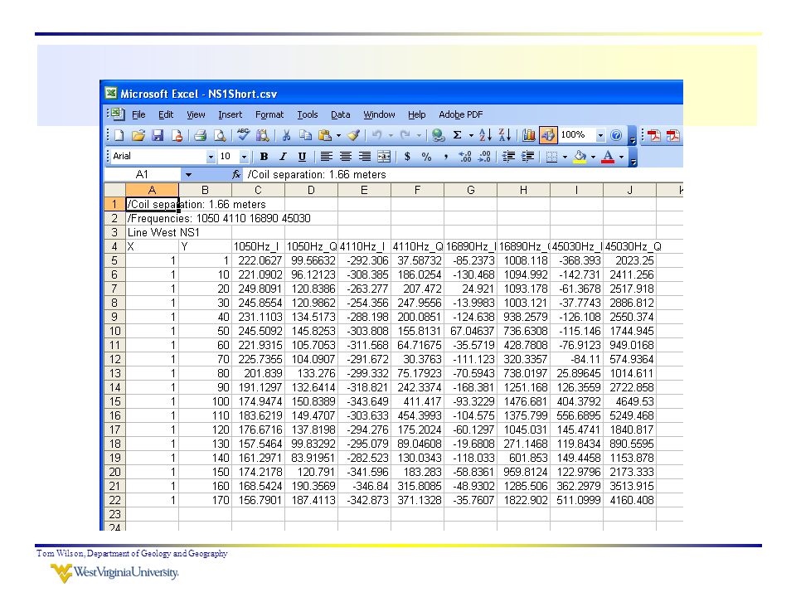Create a new workbook with the New icon
Viewport: 796px width, 597px height.
pyautogui.click(x=119, y=135)
